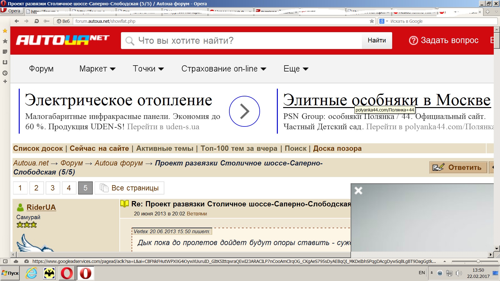Open the Opera main menu

point(11,11)
